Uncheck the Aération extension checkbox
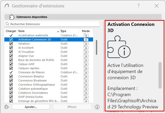 pyautogui.click(x=11, y=44)
